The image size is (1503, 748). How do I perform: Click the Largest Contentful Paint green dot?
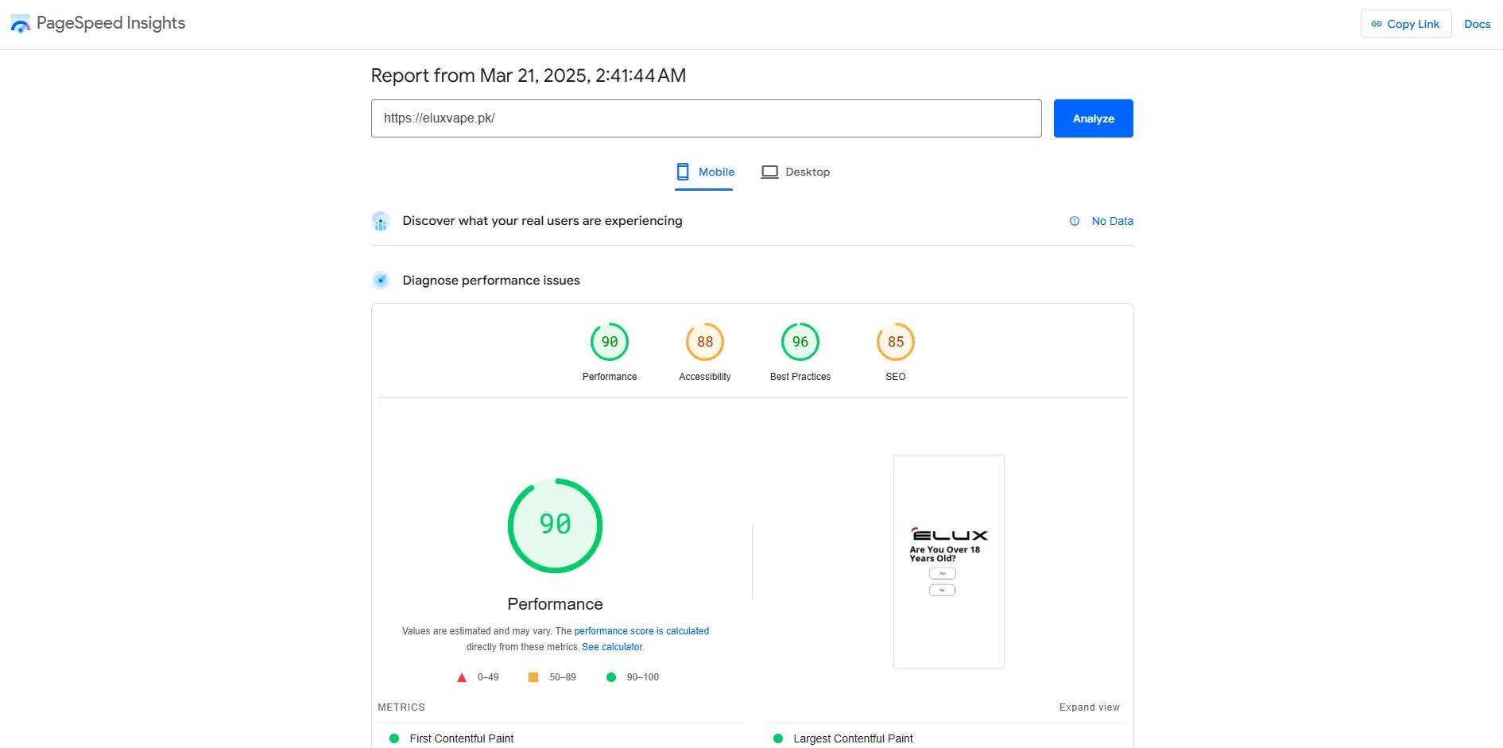(x=778, y=738)
